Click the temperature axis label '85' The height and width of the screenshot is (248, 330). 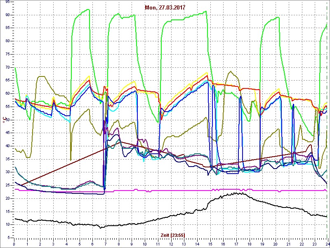tap(7, 28)
